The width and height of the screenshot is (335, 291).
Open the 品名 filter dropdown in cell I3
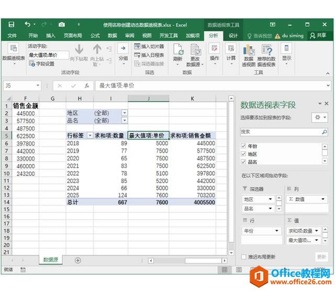coord(125,120)
